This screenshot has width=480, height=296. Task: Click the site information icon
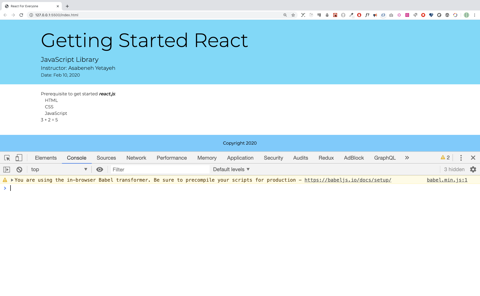[x=31, y=15]
